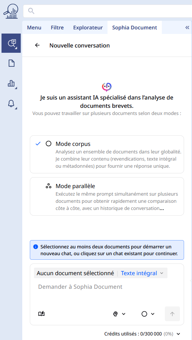The height and width of the screenshot is (340, 192).
Task: Click the patent search sidebar icon
Action: pos(11,43)
